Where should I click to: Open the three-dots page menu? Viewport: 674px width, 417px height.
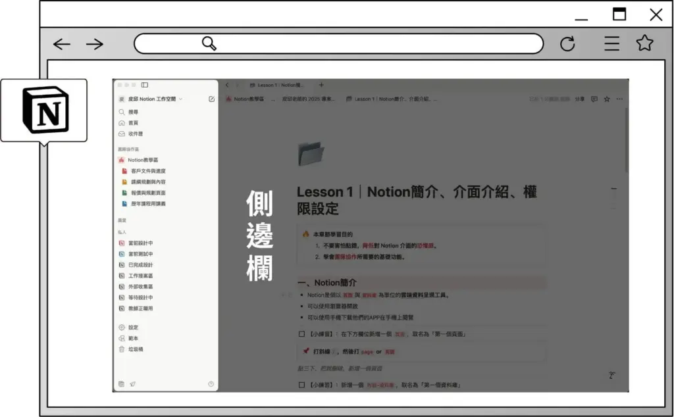[x=619, y=99]
